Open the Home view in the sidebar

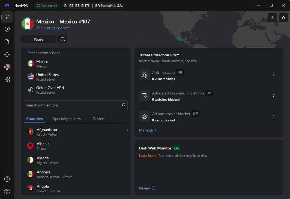pos(7,17)
